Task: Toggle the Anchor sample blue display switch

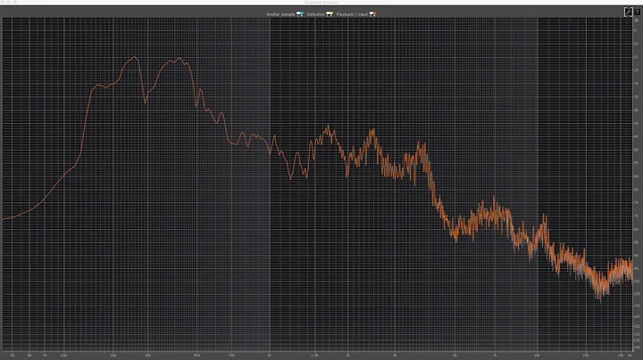Action: click(x=300, y=14)
